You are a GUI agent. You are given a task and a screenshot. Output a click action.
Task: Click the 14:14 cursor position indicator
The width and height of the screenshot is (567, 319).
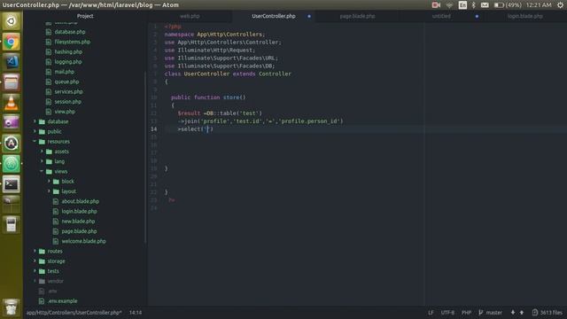(x=136, y=313)
